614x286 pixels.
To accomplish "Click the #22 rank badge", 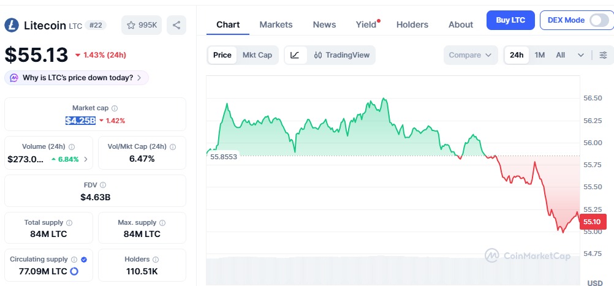I will tap(96, 26).
